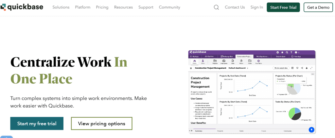
Task: Open the Support menu
Action: click(x=146, y=7)
